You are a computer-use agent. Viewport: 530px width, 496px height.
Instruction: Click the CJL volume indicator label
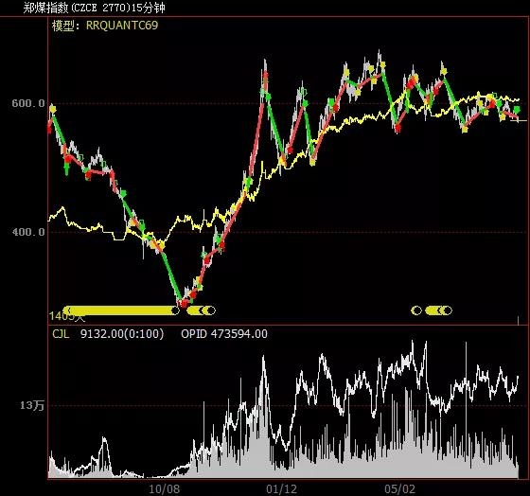coord(61,334)
